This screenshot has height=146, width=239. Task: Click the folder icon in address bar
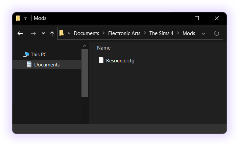point(62,33)
